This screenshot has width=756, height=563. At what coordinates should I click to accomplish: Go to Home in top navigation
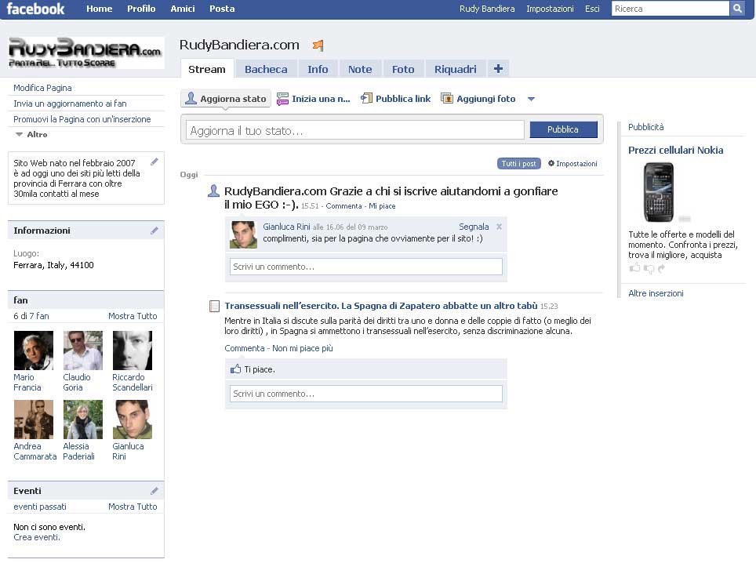(100, 9)
